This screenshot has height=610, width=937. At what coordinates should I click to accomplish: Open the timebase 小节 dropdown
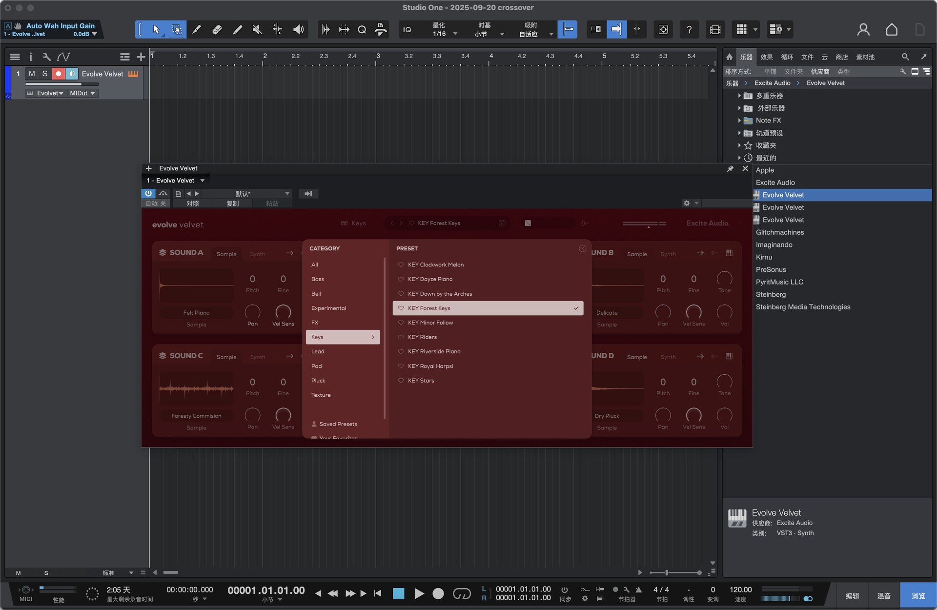[489, 34]
